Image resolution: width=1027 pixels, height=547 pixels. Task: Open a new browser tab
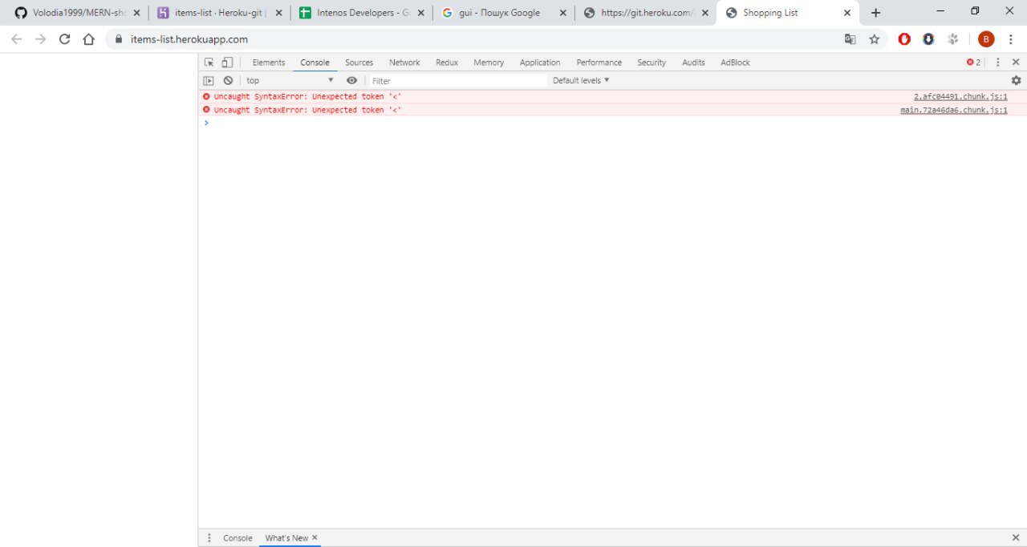coord(875,13)
